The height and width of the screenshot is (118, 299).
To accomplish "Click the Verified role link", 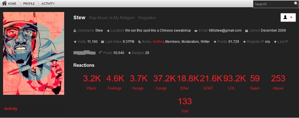I will (158, 41).
